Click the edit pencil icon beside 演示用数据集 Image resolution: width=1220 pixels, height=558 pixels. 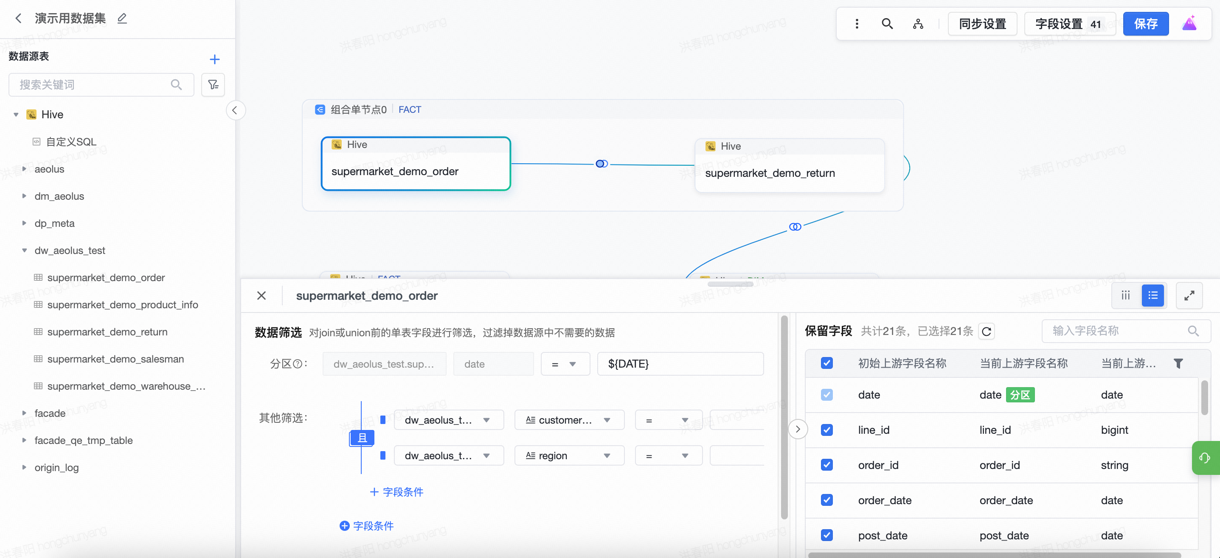click(x=122, y=18)
